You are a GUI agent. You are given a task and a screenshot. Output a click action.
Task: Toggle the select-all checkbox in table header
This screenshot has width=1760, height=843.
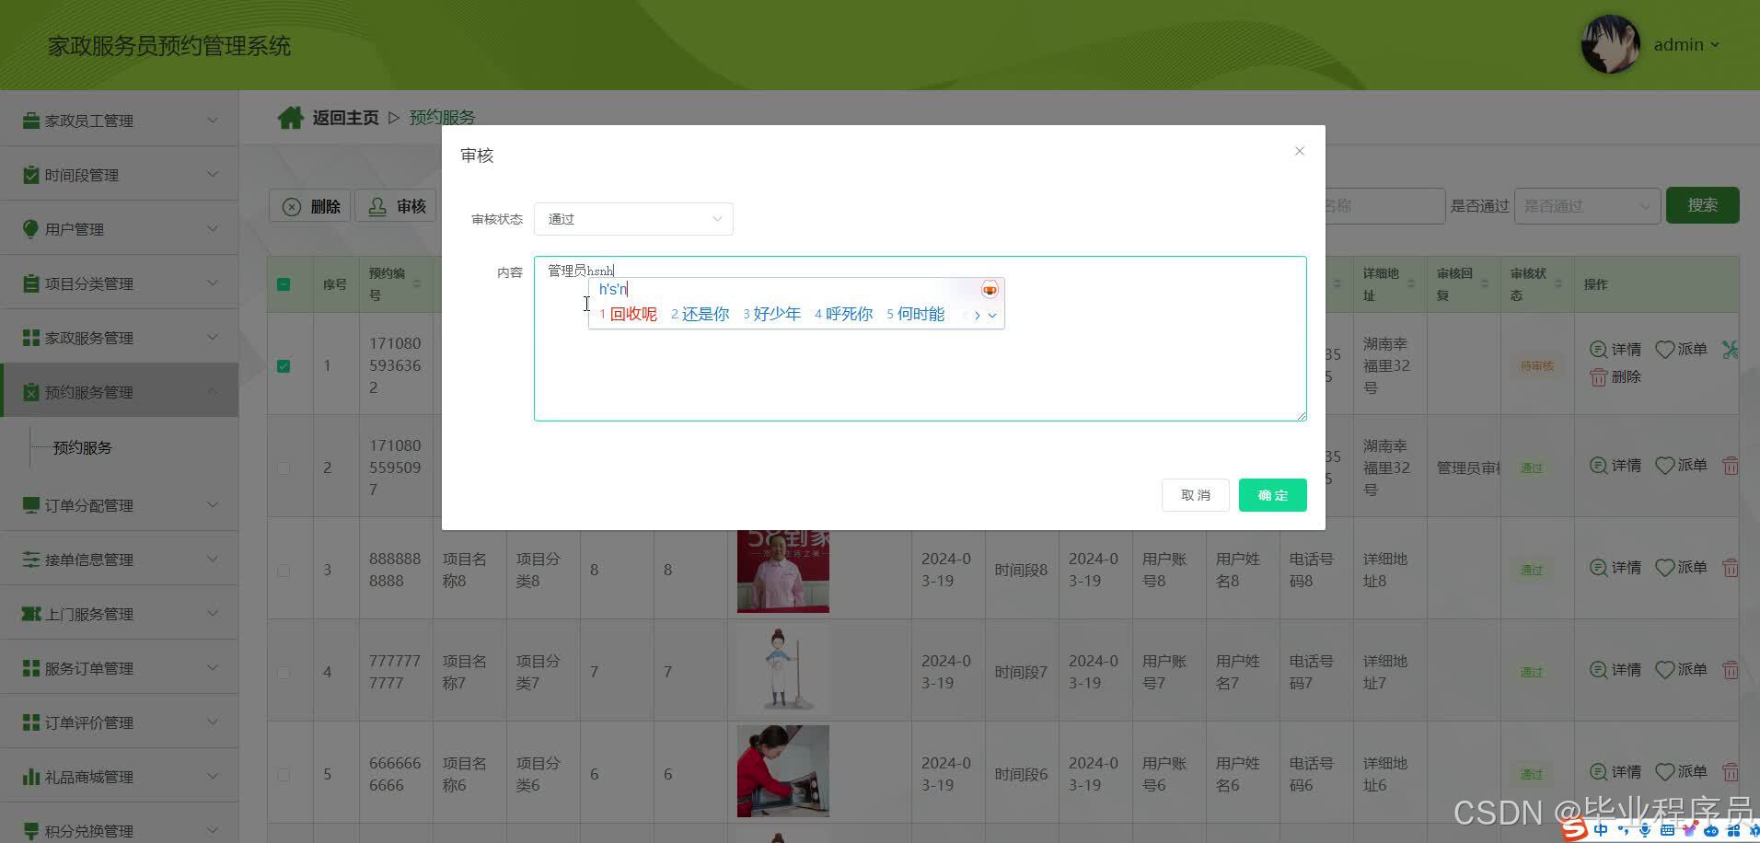pos(284,284)
